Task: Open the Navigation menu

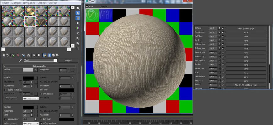Action: tap(29, 3)
